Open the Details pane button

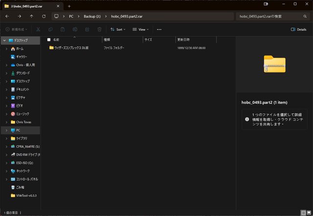tap(295, 29)
